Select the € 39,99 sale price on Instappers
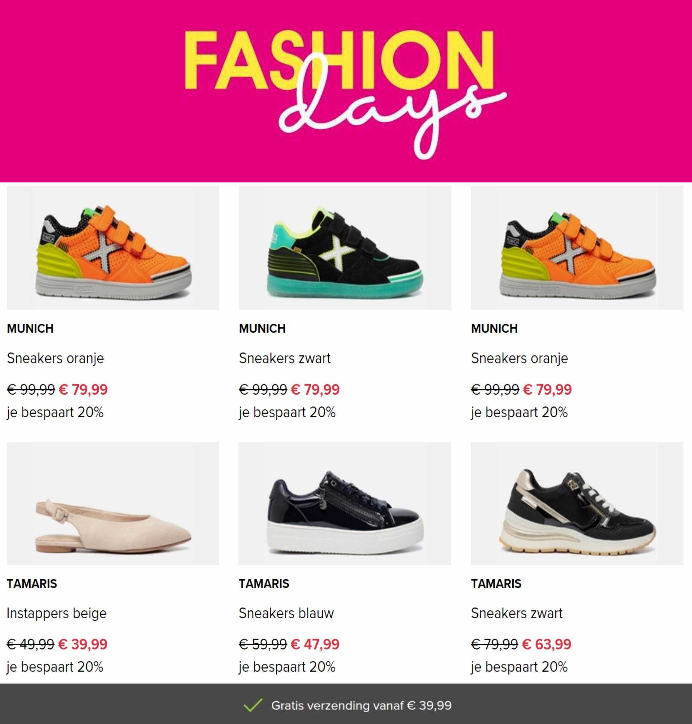The width and height of the screenshot is (692, 724). (x=83, y=645)
